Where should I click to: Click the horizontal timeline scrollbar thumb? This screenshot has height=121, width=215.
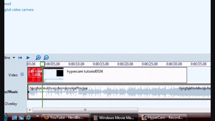tap(85, 110)
